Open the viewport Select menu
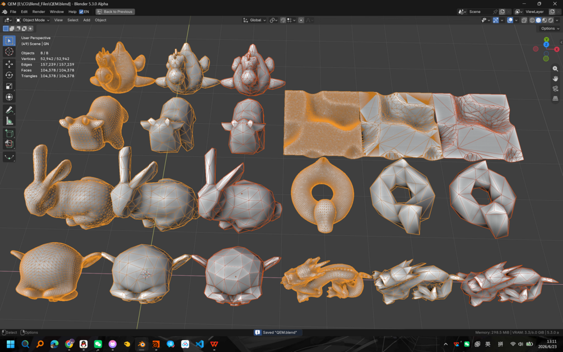 [x=73, y=20]
